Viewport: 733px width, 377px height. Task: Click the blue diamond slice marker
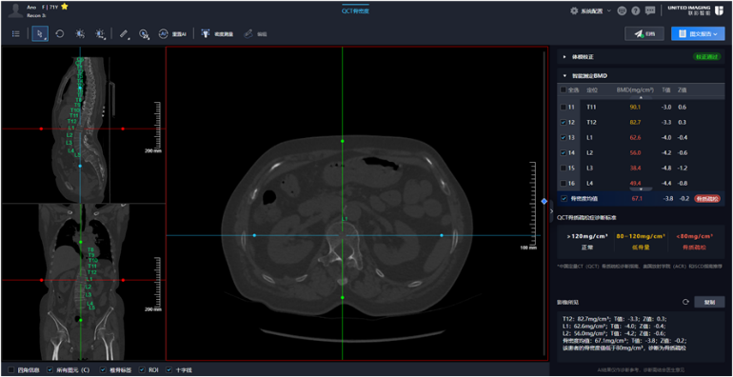(545, 201)
